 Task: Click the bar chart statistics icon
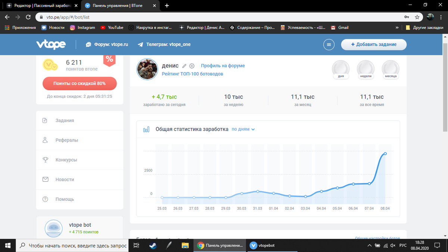pyautogui.click(x=146, y=130)
